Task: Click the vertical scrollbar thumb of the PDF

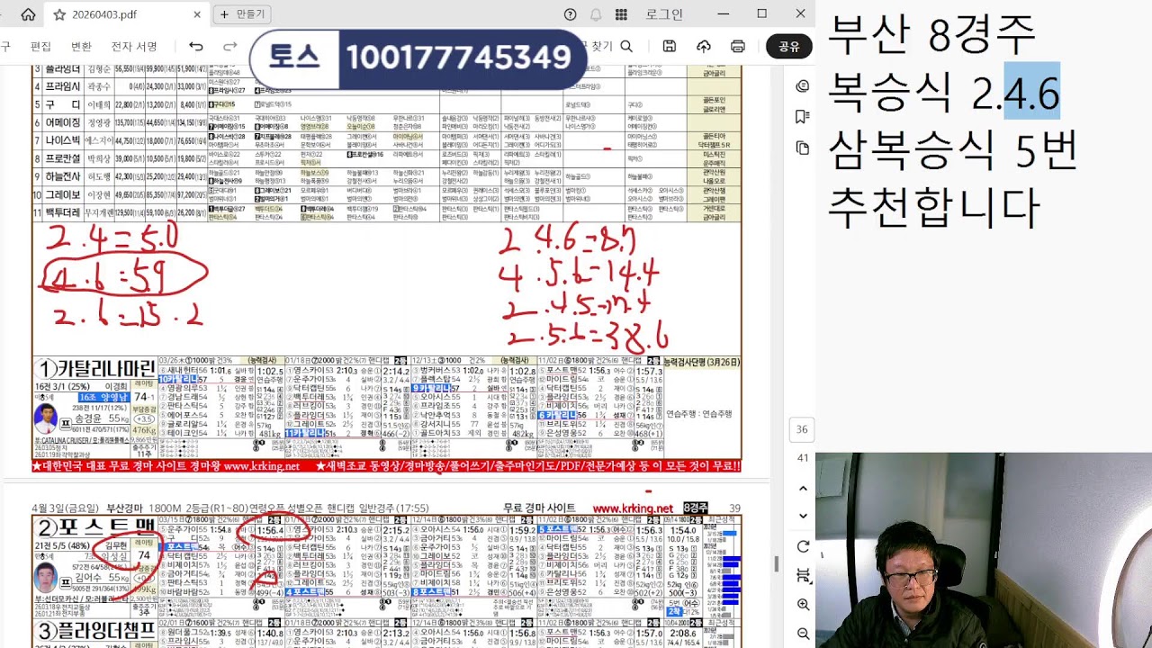Action: (x=777, y=564)
